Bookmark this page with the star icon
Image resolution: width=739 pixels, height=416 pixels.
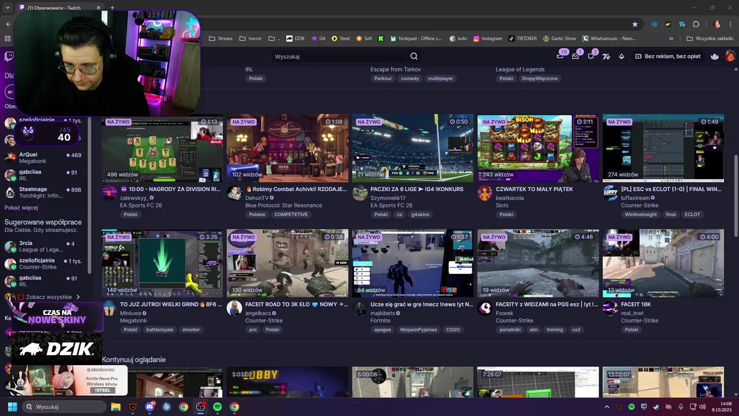click(635, 24)
